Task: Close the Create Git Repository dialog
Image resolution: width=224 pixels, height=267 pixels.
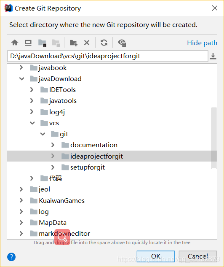Action: (215, 8)
